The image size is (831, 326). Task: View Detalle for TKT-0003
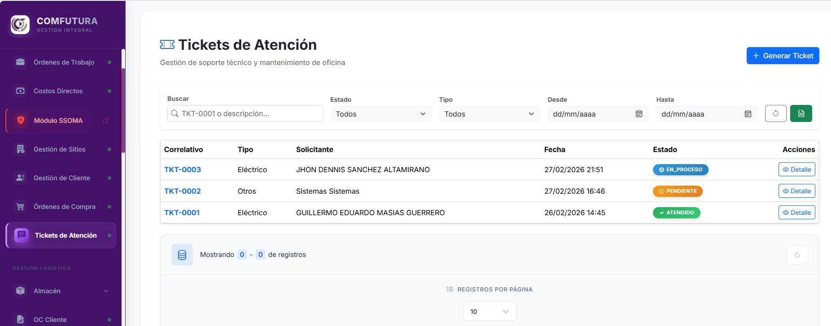point(797,170)
